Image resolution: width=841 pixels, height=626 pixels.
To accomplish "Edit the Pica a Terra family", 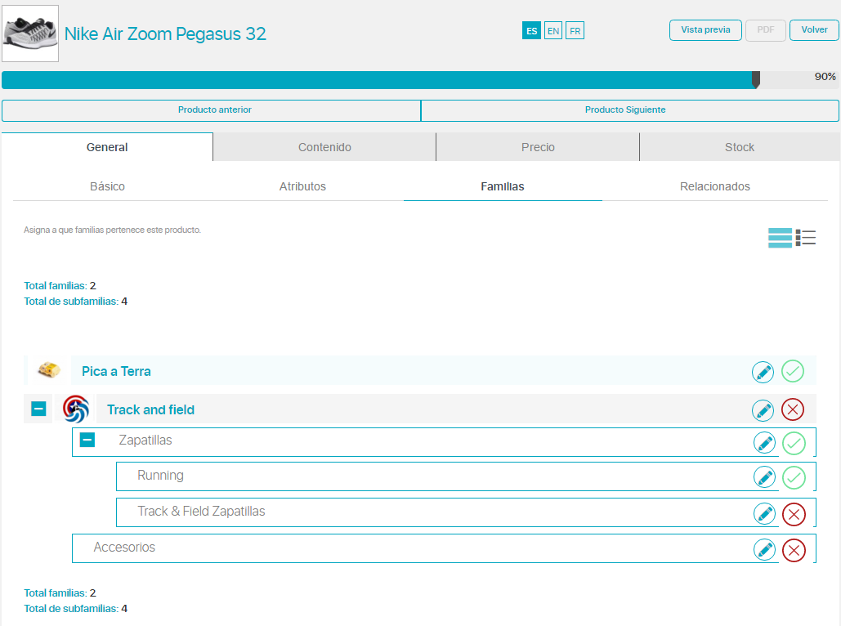I will pyautogui.click(x=763, y=372).
